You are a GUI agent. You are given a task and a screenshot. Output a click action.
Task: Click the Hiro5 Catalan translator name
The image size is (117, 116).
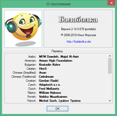coord(43,69)
